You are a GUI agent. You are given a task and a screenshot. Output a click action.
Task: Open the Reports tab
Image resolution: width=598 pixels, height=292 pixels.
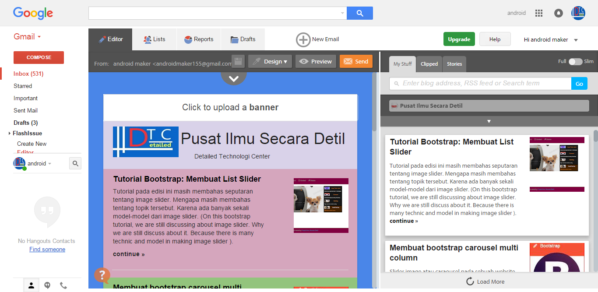coord(199,39)
